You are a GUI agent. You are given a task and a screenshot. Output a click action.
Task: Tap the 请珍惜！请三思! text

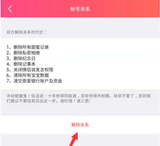coord(75,101)
